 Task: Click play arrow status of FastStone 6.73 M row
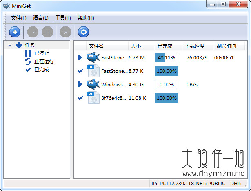click(80, 57)
